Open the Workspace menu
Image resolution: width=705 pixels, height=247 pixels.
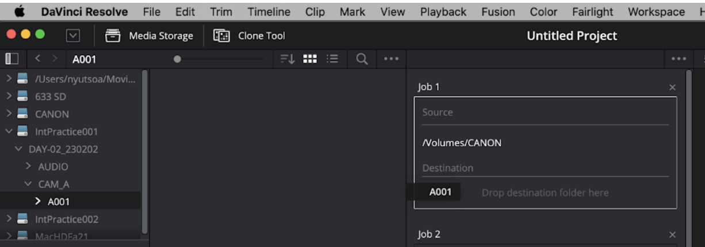[x=656, y=11]
